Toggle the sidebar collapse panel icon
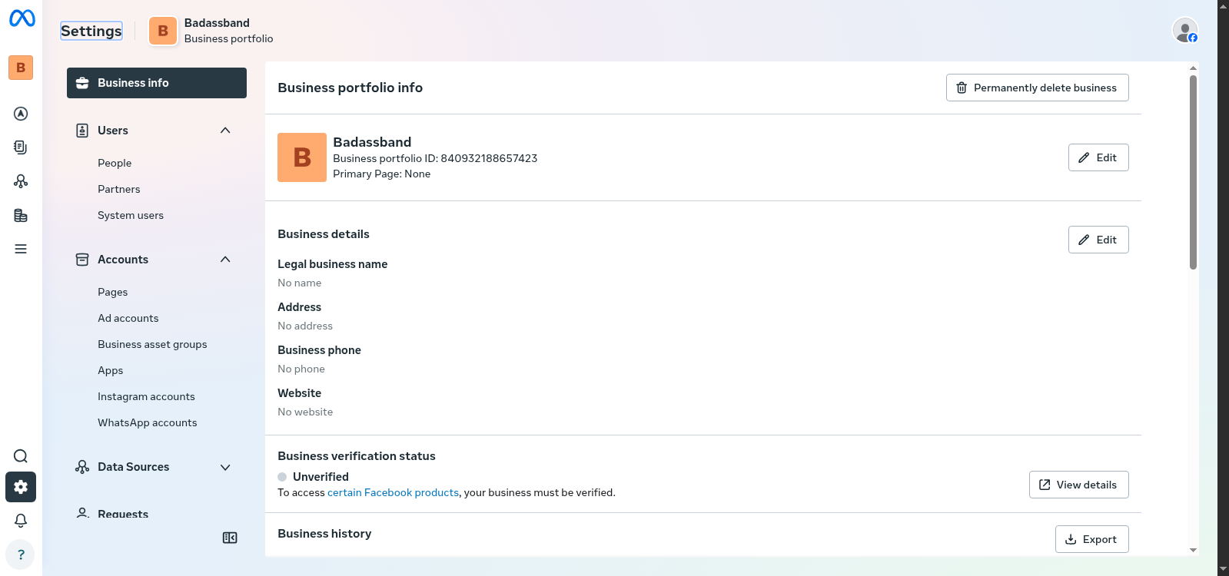The width and height of the screenshot is (1229, 576). click(x=230, y=538)
